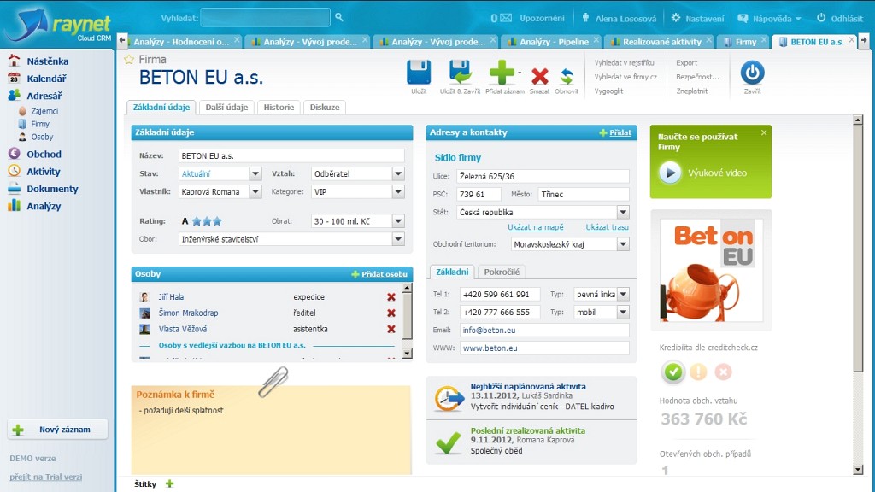Open Nastavení settings
Viewport: 875px width, 492px height.
697,19
